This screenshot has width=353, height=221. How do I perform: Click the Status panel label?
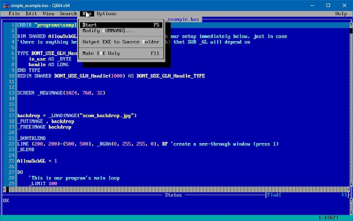(x=174, y=195)
